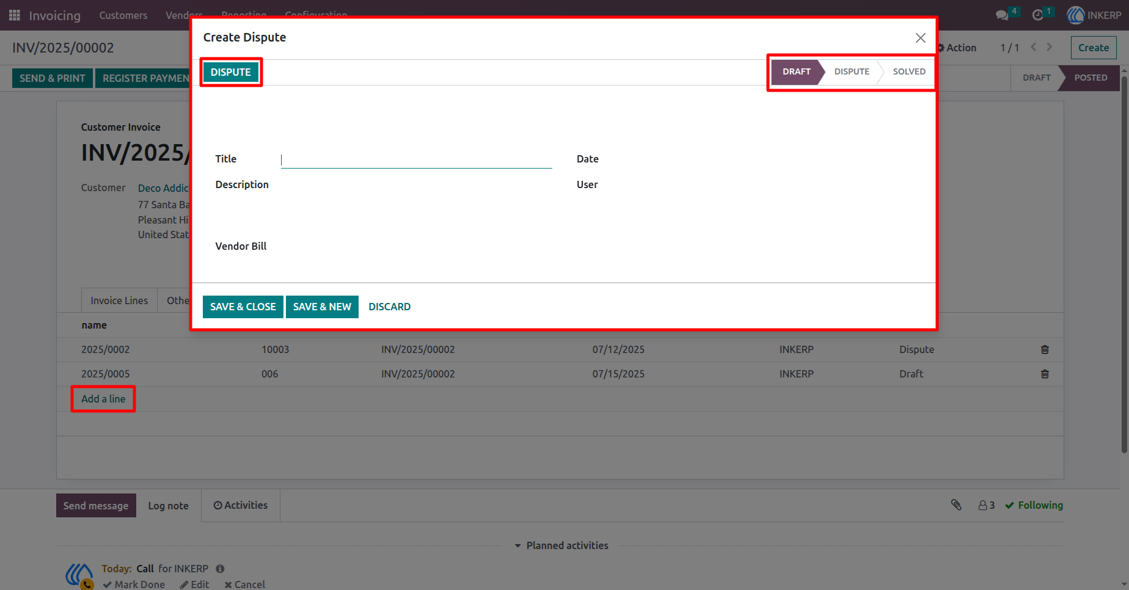Click the Create button
The image size is (1129, 590).
pyautogui.click(x=1094, y=48)
